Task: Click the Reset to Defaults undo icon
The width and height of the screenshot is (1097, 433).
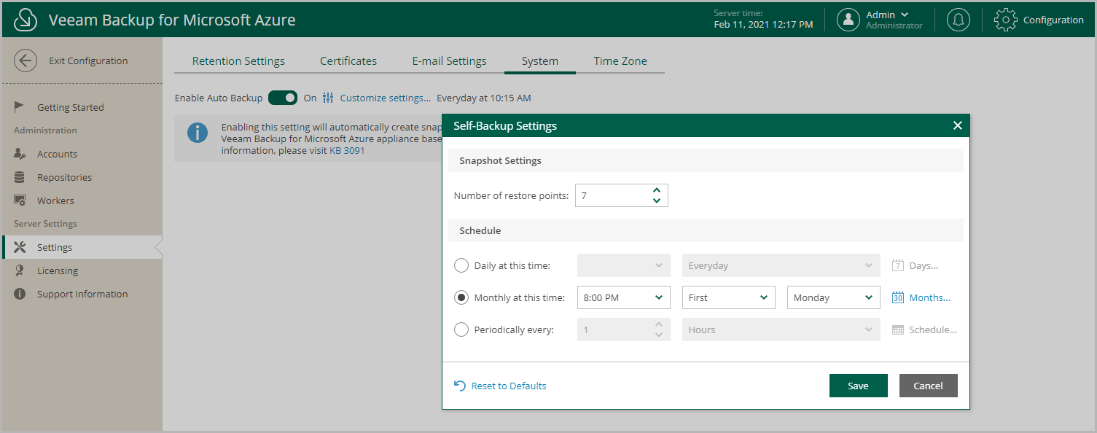Action: (460, 386)
